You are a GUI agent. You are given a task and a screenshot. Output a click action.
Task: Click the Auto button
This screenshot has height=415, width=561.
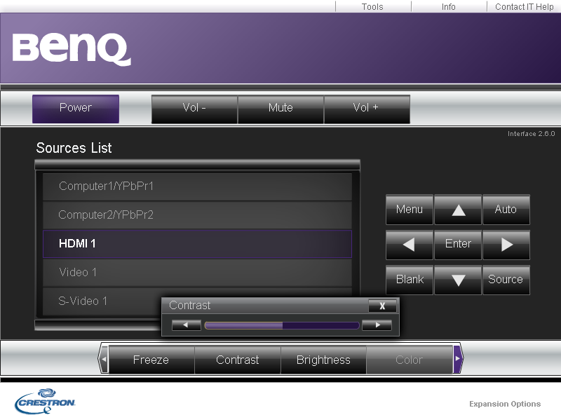(x=506, y=210)
